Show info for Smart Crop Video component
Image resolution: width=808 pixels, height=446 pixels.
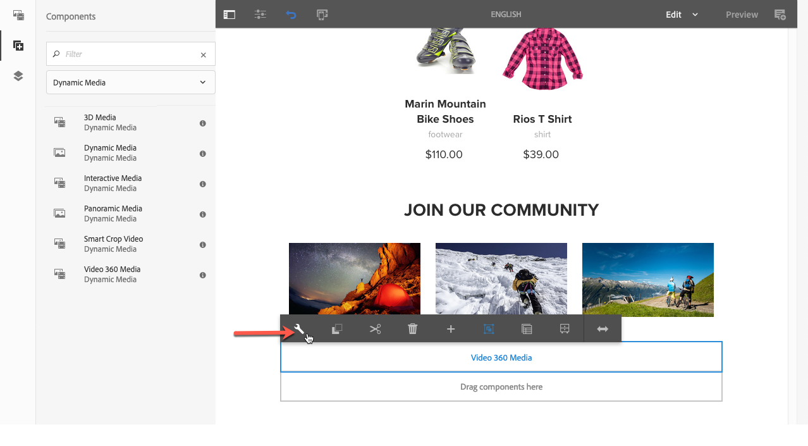coord(203,245)
